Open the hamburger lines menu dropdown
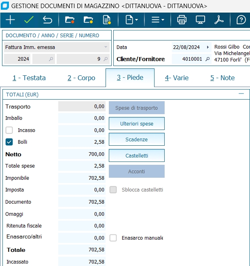The height and width of the screenshot is (266, 250). 158,20
